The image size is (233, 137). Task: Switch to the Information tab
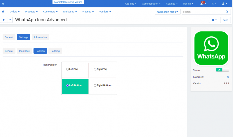[40, 37]
